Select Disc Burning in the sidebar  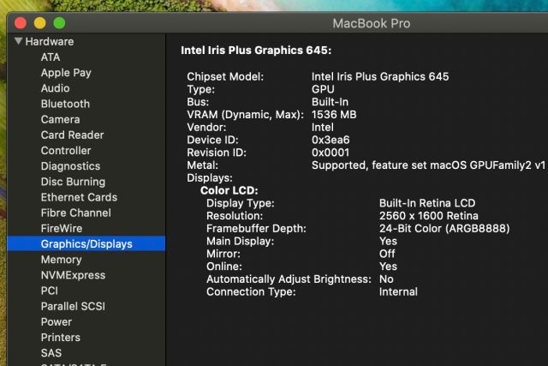click(73, 182)
